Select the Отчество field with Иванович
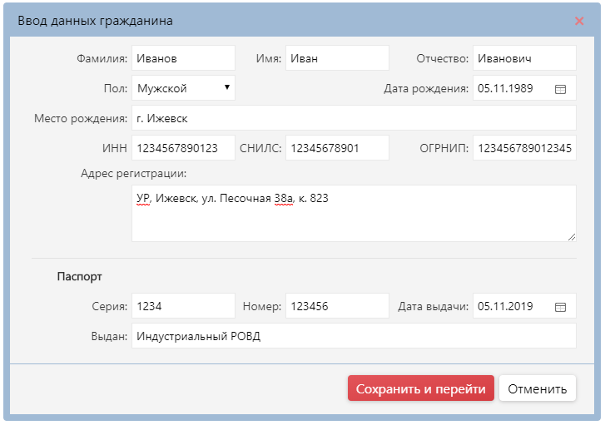This screenshot has width=605, height=425. (524, 58)
